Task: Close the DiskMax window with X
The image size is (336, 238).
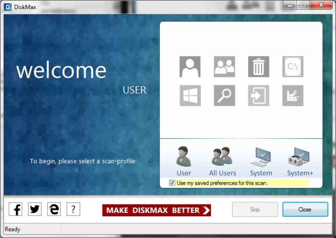Action: (321, 5)
